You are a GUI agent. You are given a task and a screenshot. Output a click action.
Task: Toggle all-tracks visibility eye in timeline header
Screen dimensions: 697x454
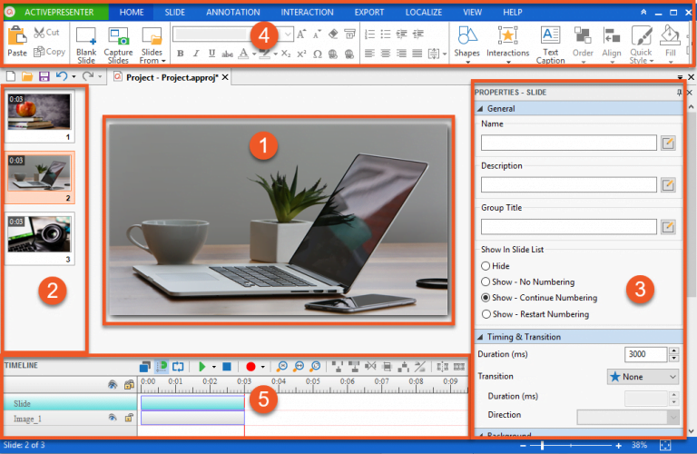click(x=113, y=385)
